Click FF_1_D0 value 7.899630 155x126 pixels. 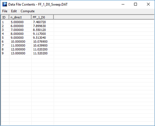(x=39, y=26)
